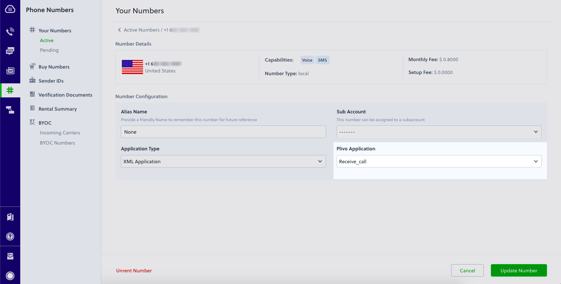Click the help question mark icon
This screenshot has width=561, height=284.
click(10, 236)
